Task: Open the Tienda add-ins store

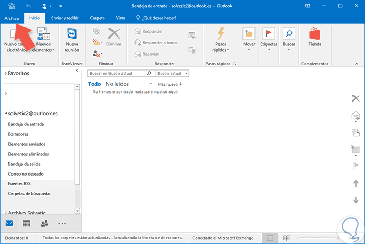Action: [314, 37]
